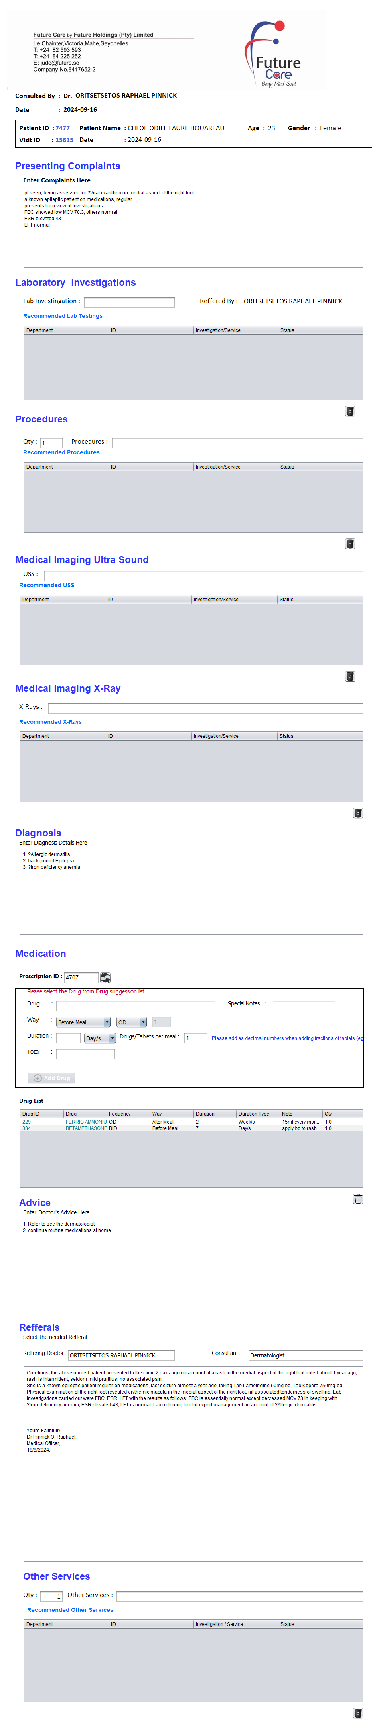
Task: Open Patient ID 7477 link
Action: tap(63, 128)
